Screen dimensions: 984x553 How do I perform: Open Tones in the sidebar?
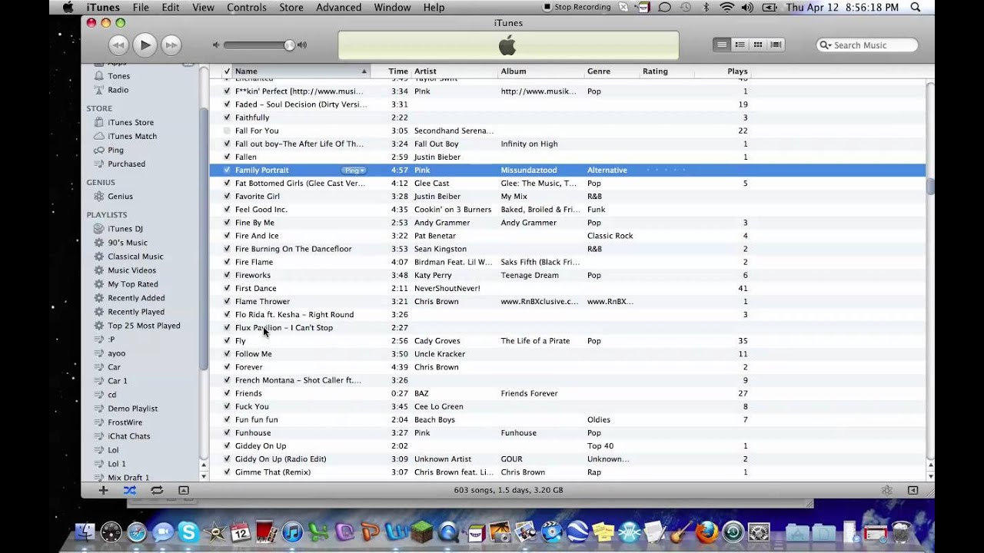coord(118,76)
